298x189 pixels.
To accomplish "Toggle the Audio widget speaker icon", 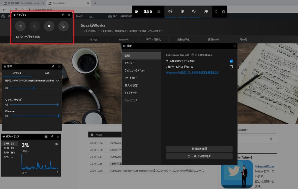I will [170, 11].
